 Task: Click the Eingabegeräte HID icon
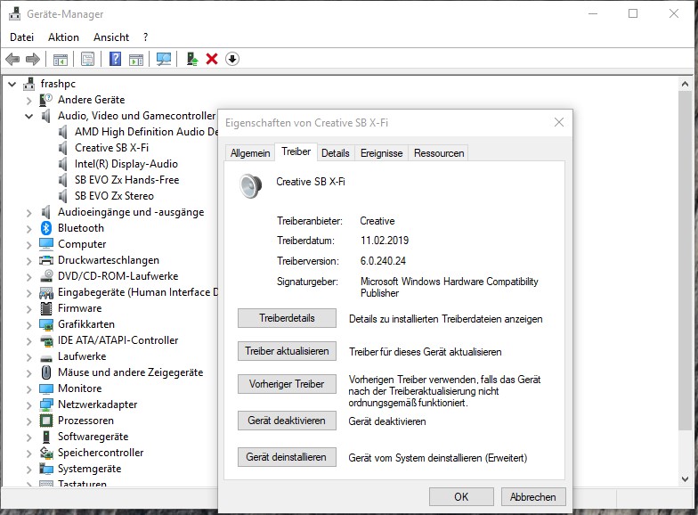[46, 292]
